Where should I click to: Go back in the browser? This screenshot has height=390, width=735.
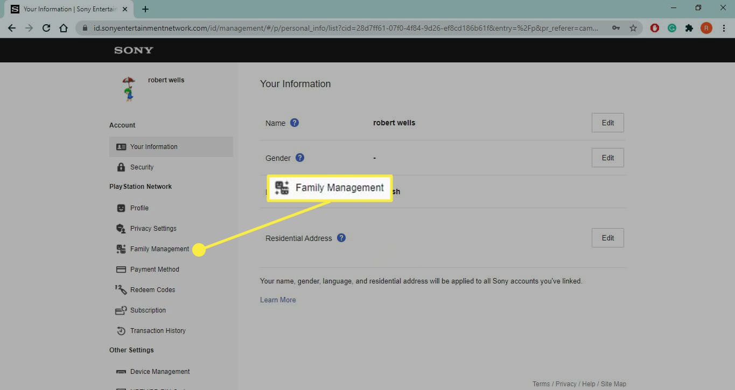[x=11, y=28]
